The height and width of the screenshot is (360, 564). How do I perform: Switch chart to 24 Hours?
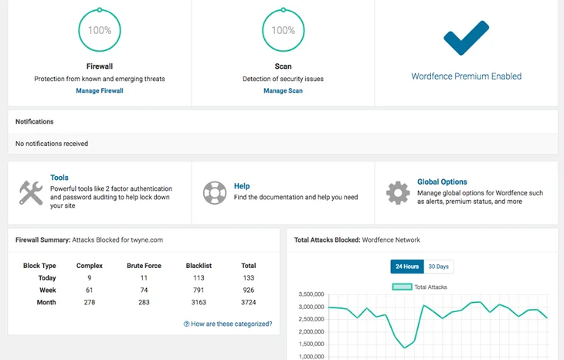tap(407, 267)
